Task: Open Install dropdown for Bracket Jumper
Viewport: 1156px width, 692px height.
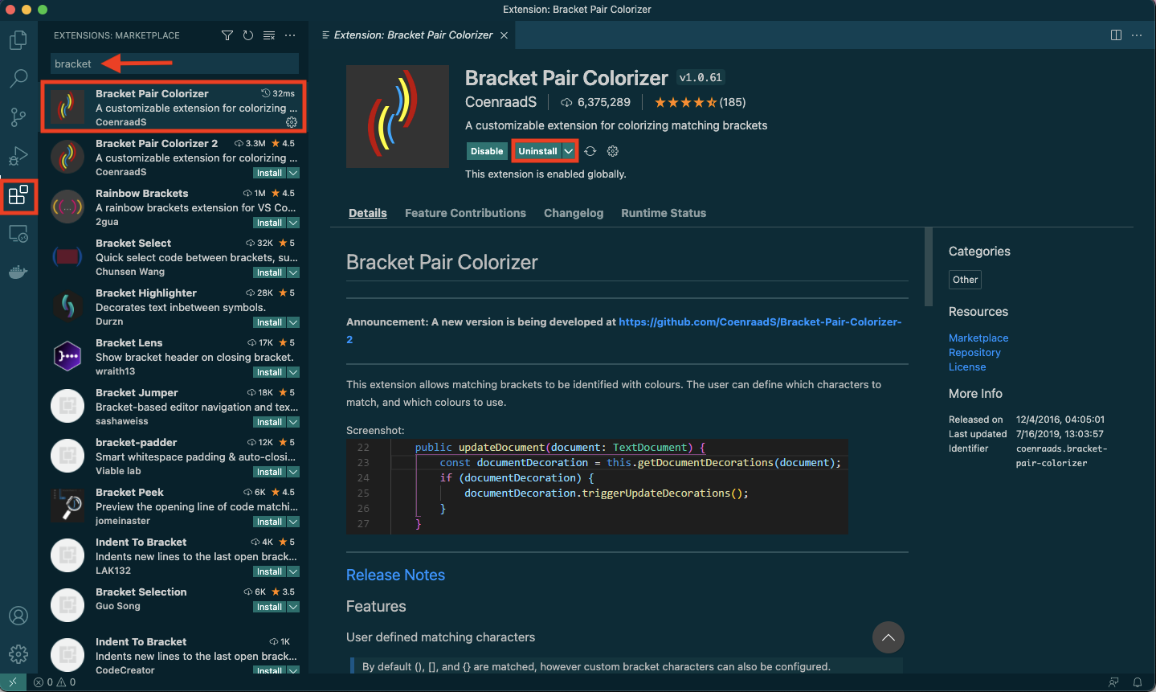Action: (x=293, y=422)
